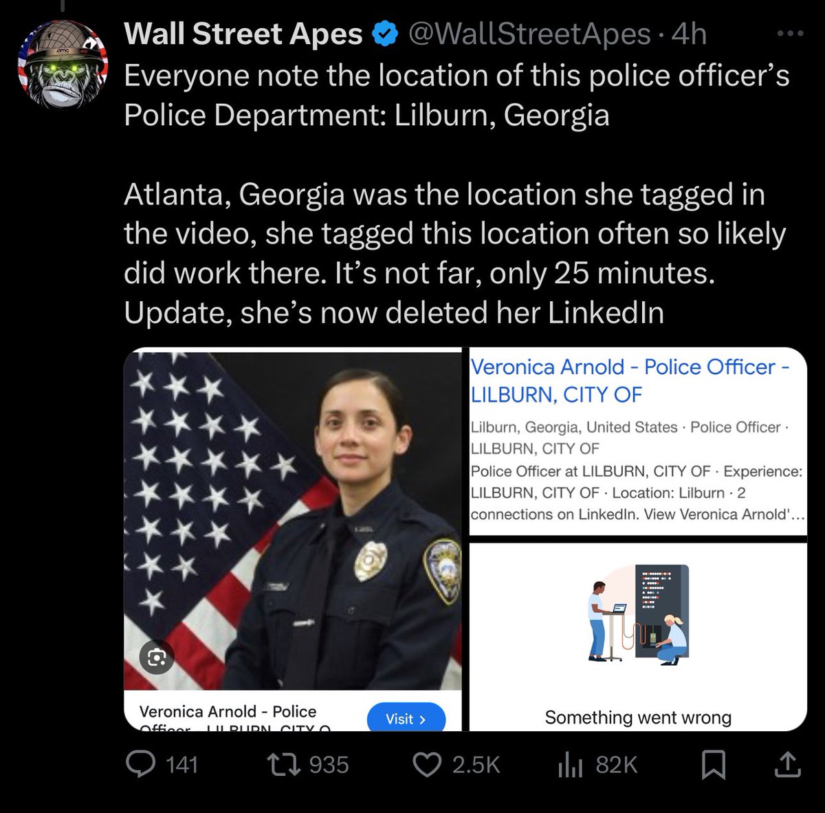Open the police officer photo
Viewport: 825px width, 813px height.
(x=293, y=519)
